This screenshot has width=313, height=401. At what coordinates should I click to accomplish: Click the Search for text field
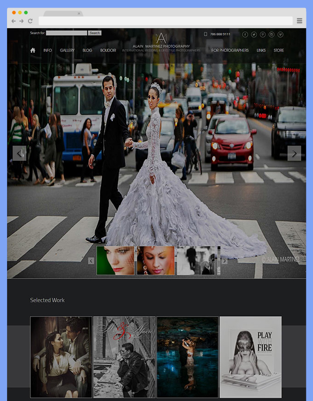(67, 33)
